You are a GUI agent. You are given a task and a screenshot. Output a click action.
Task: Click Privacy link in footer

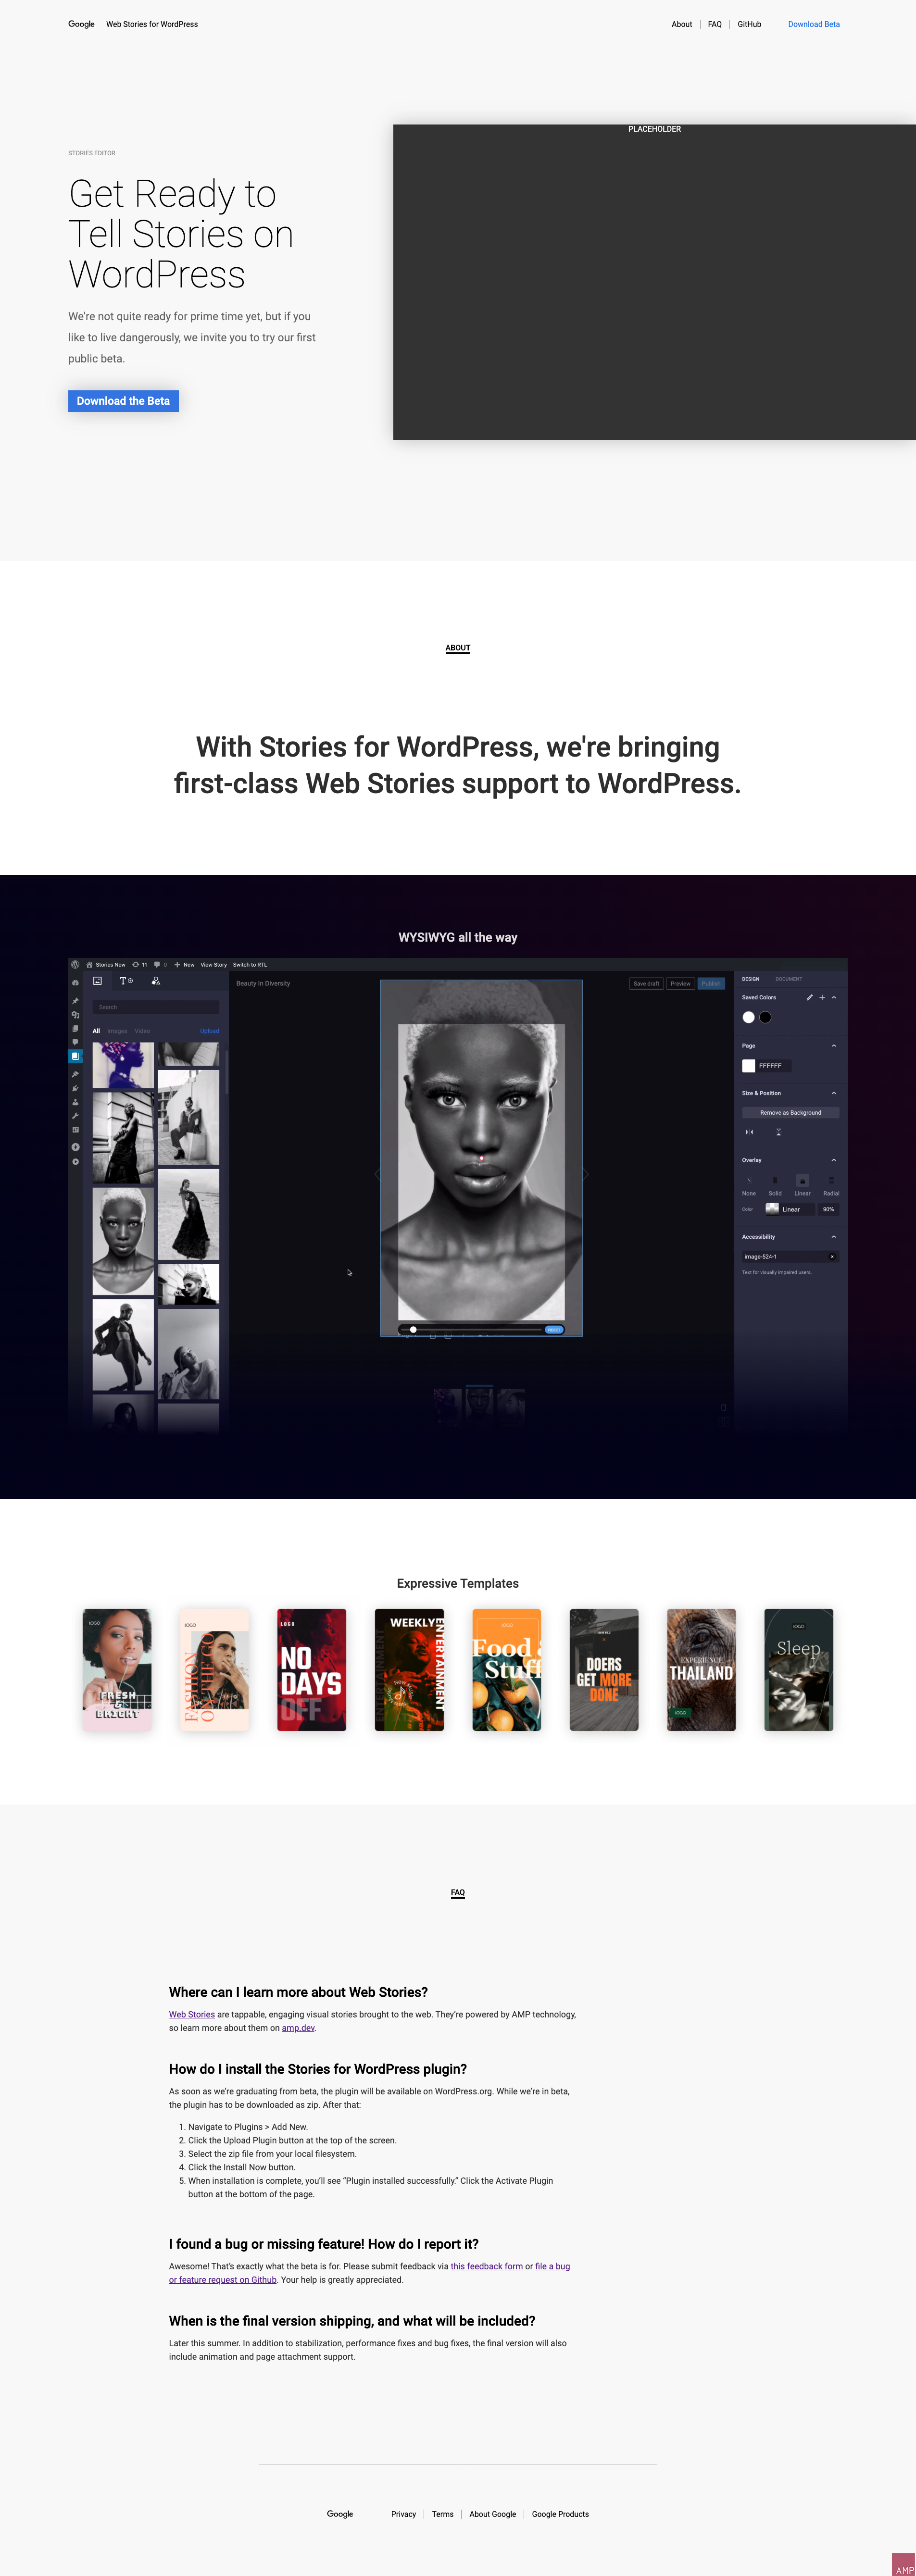click(x=404, y=2514)
